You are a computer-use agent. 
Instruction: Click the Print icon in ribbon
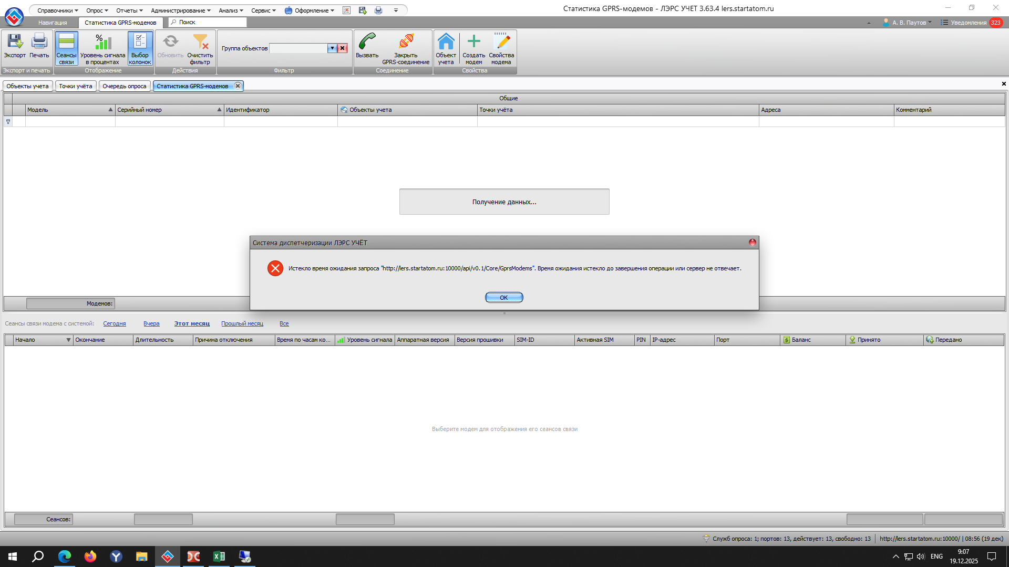(39, 46)
